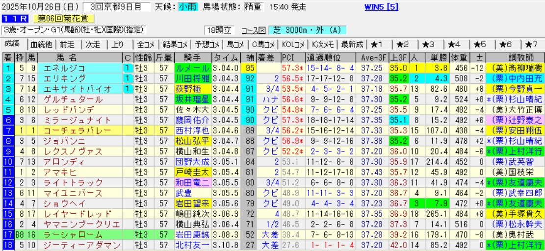Click the cyan C mark for エキサイトバイオ

[x=127, y=89]
